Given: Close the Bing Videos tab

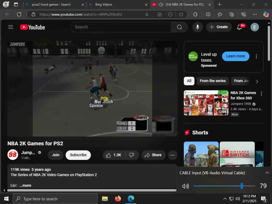Looking at the screenshot, I should (x=146, y=5).
